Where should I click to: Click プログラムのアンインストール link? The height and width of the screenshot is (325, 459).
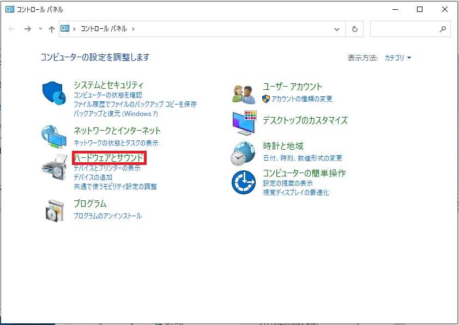point(107,215)
